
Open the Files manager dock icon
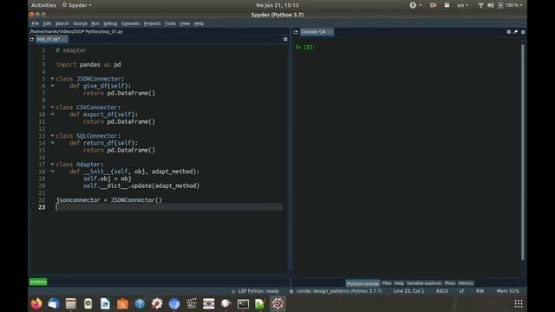pos(71,303)
